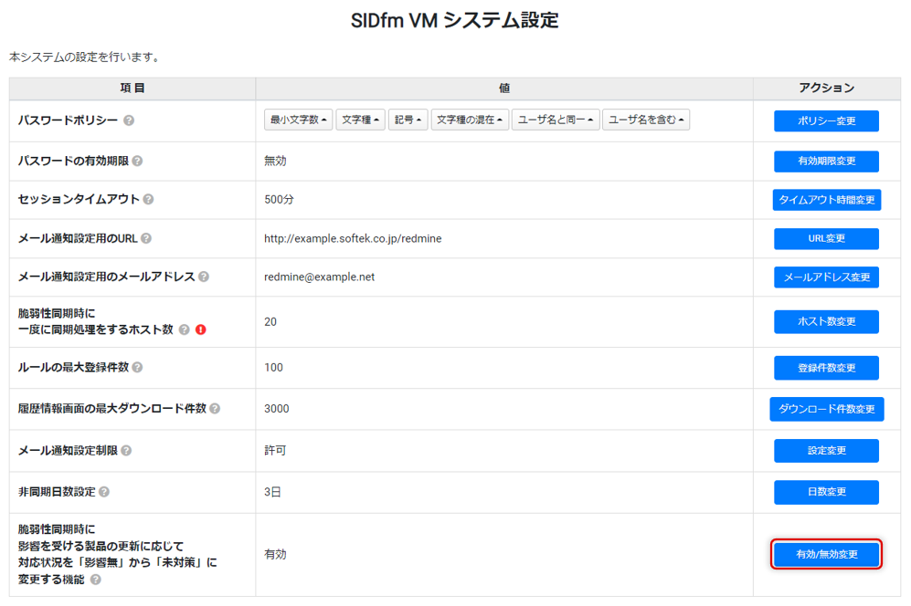Click the ポリシー変更 button
This screenshot has height=606, width=911.
[x=826, y=120]
